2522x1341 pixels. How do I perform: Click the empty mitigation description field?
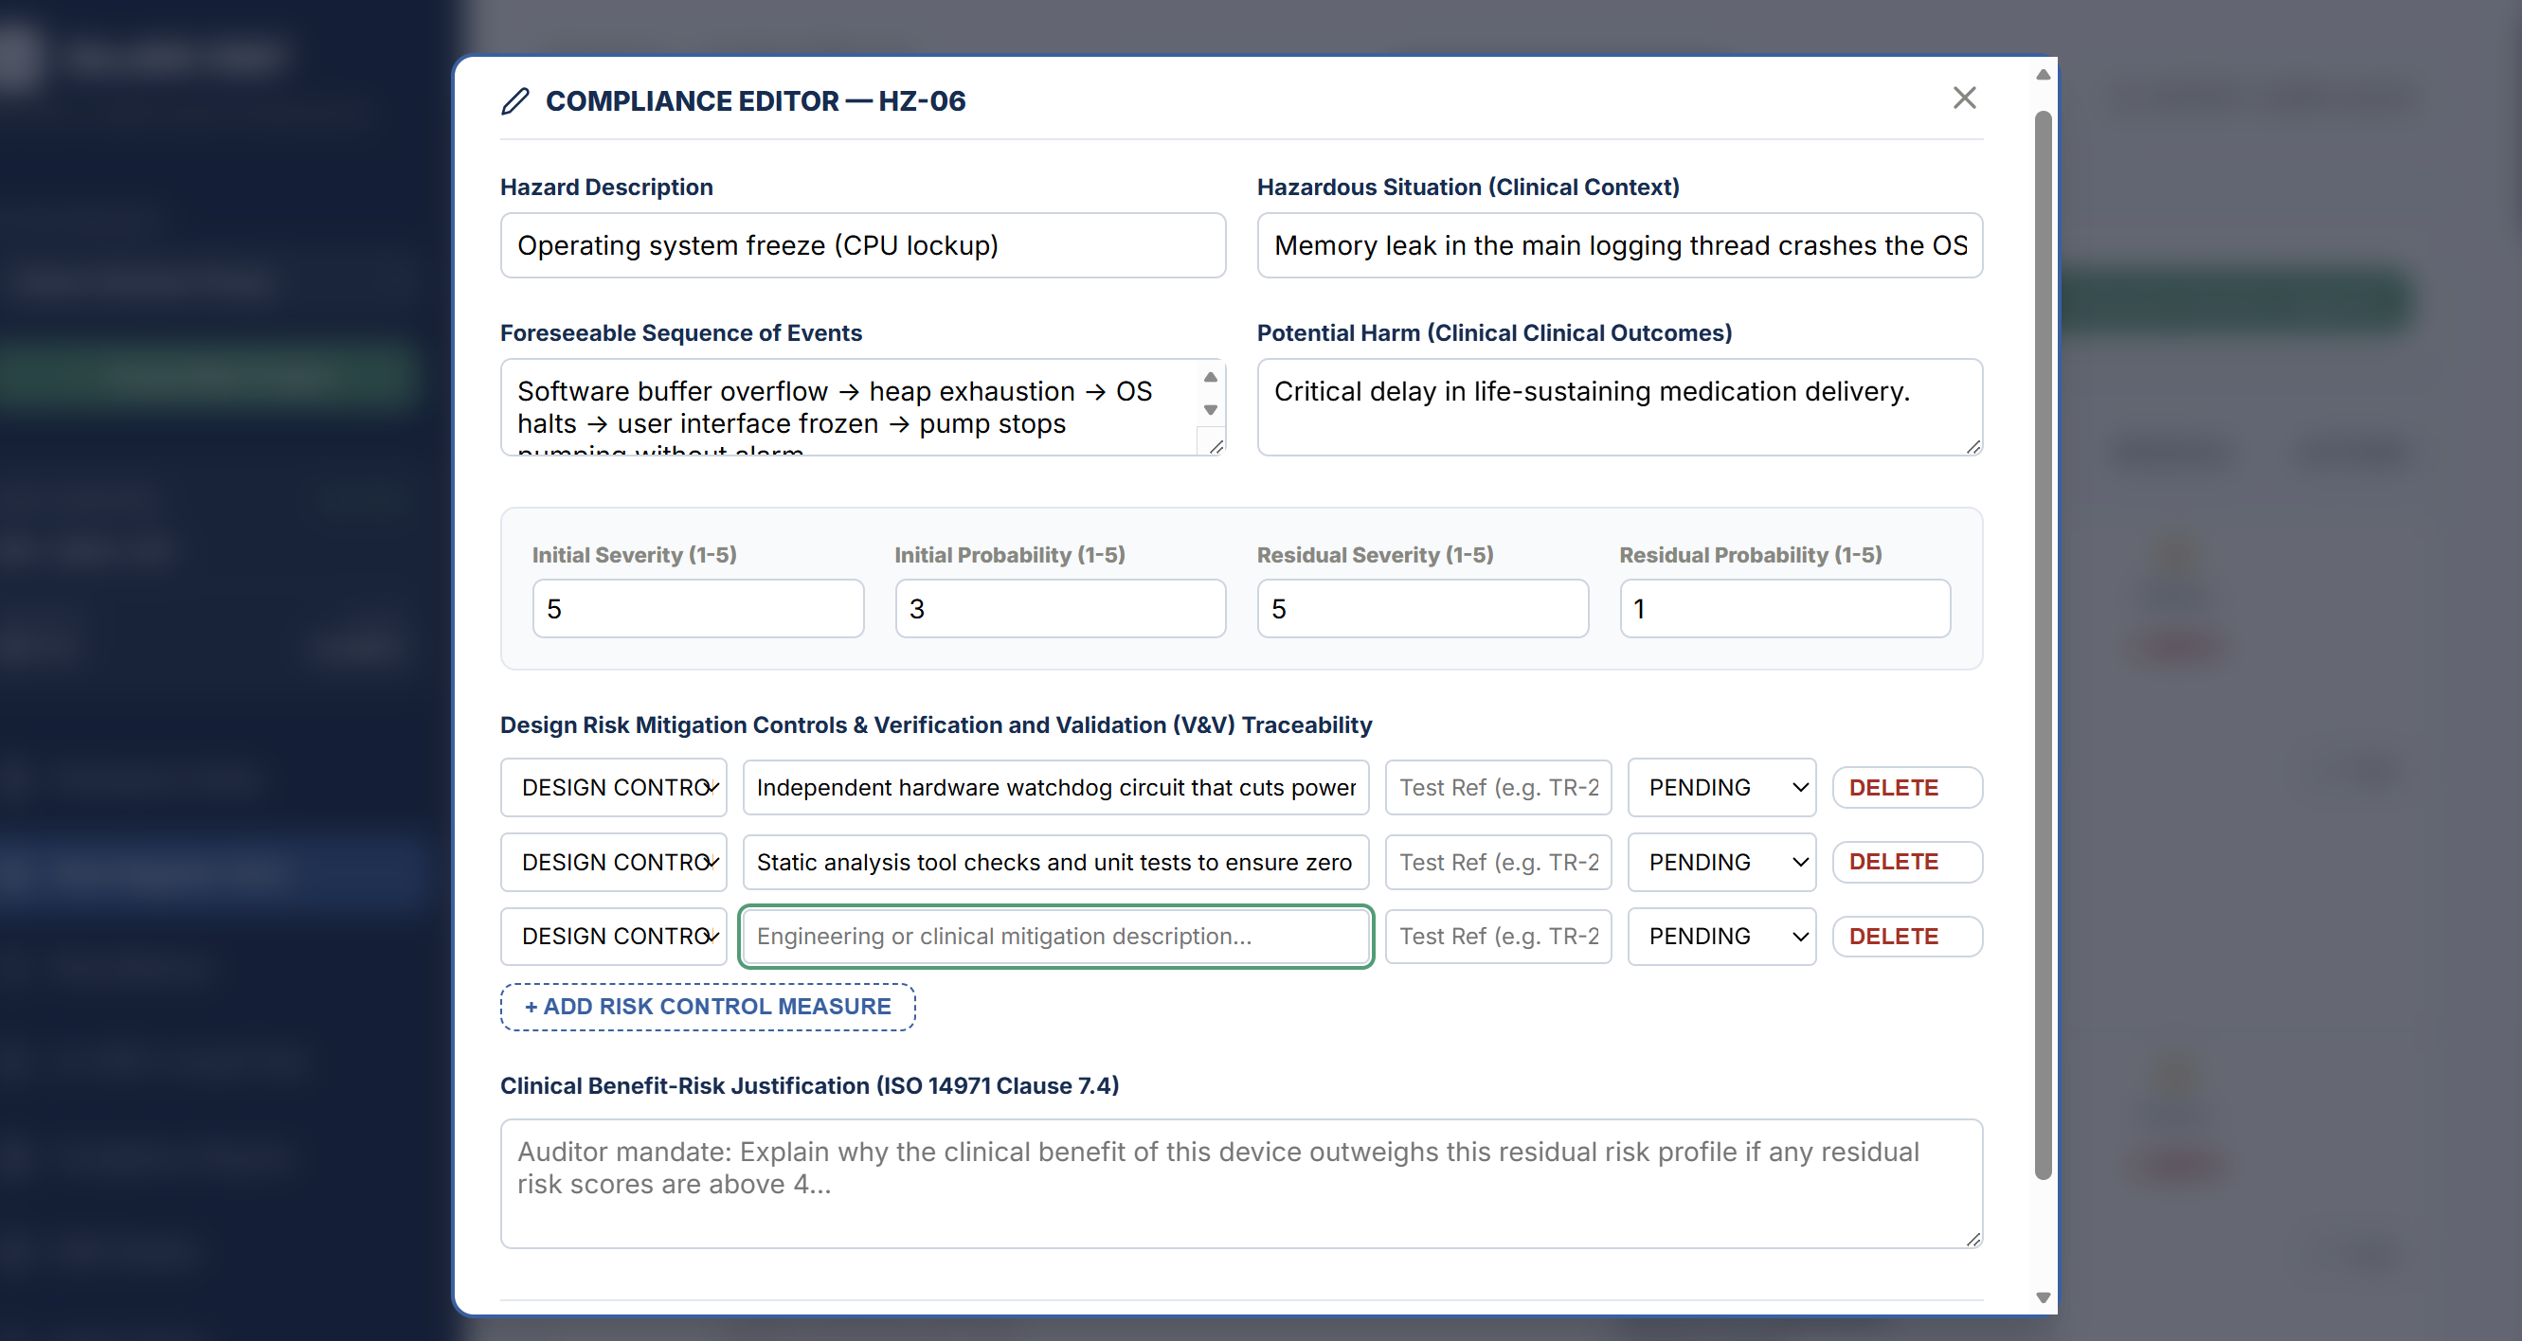[1055, 937]
